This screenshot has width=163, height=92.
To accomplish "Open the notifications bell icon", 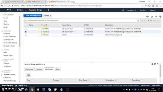I will tap(123, 10).
